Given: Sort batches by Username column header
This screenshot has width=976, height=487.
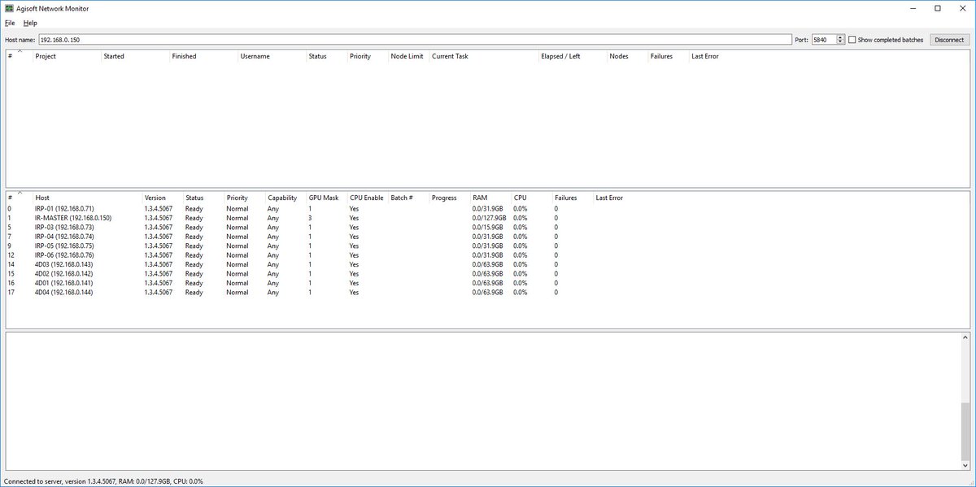Looking at the screenshot, I should coord(255,56).
